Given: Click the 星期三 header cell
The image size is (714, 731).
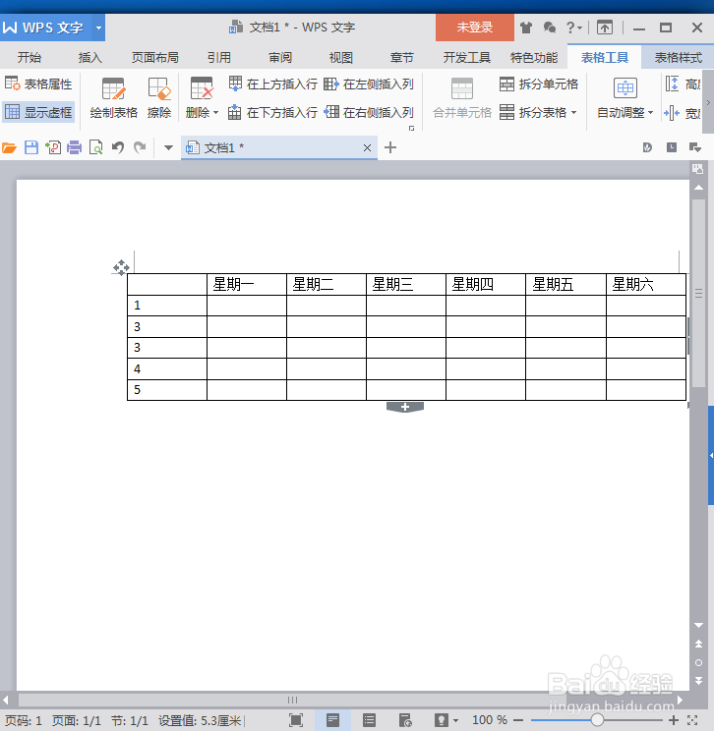Looking at the screenshot, I should [x=406, y=284].
